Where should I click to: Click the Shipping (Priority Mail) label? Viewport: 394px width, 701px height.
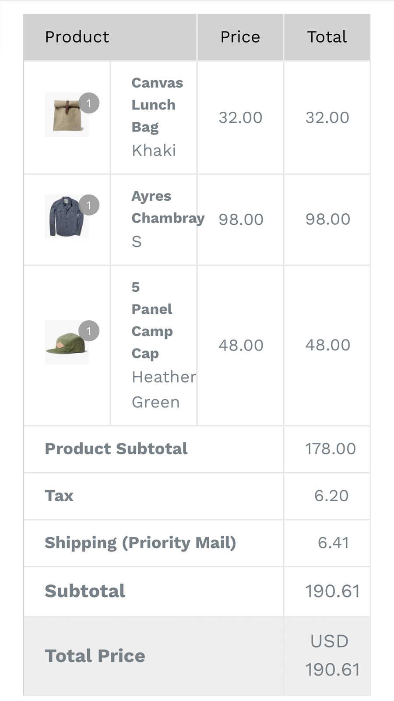point(140,542)
